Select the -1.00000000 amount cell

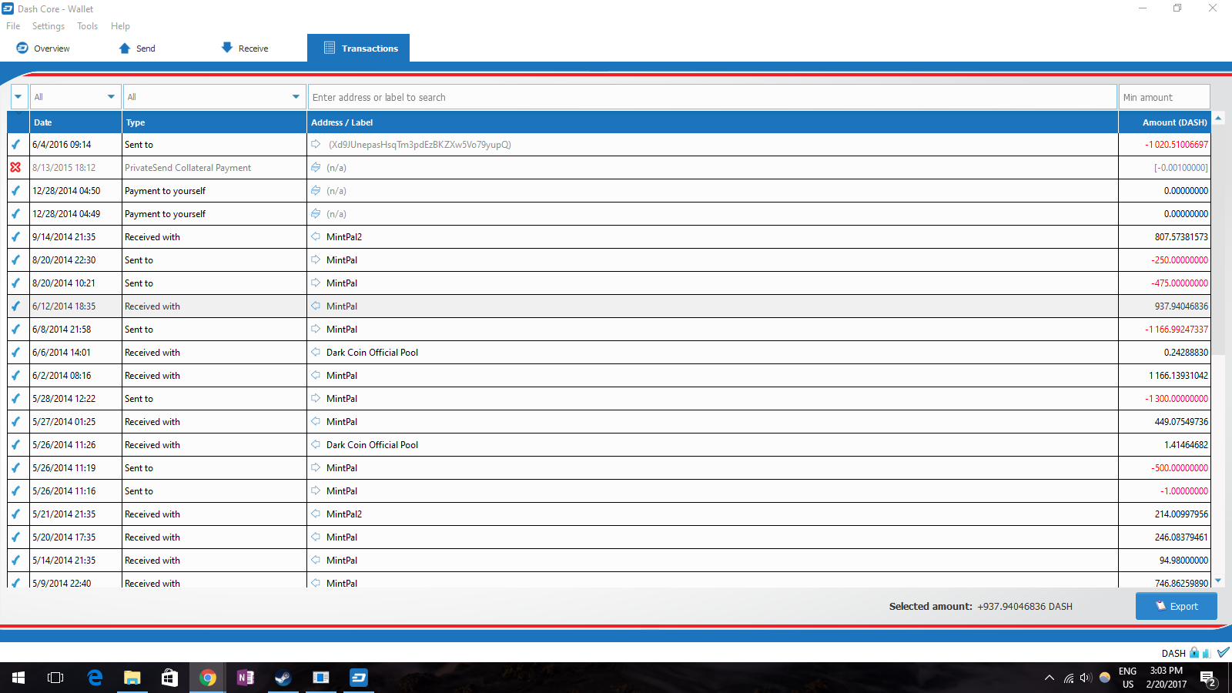tap(1165, 490)
